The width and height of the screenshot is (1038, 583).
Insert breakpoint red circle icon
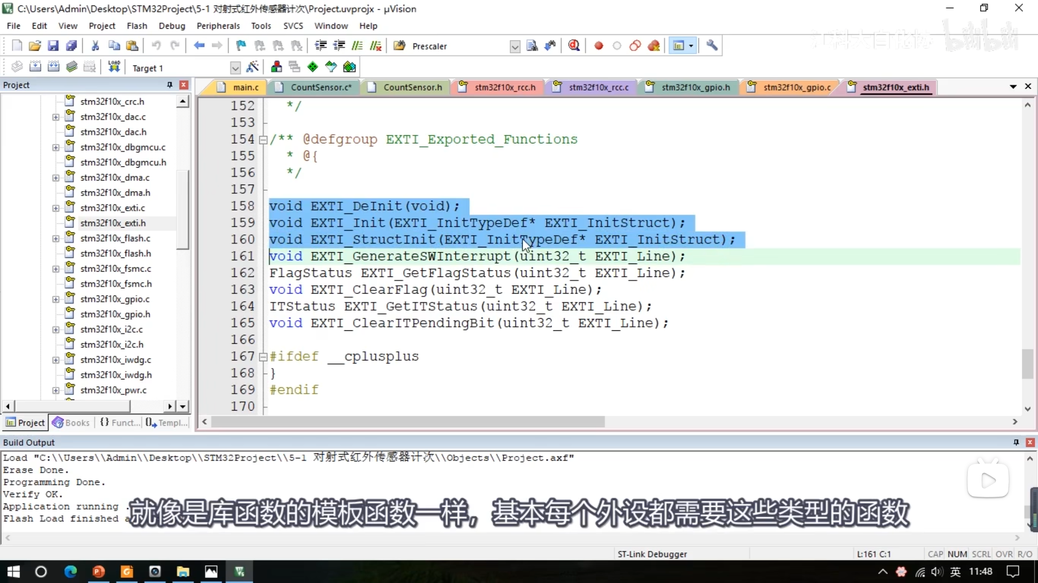click(x=598, y=46)
